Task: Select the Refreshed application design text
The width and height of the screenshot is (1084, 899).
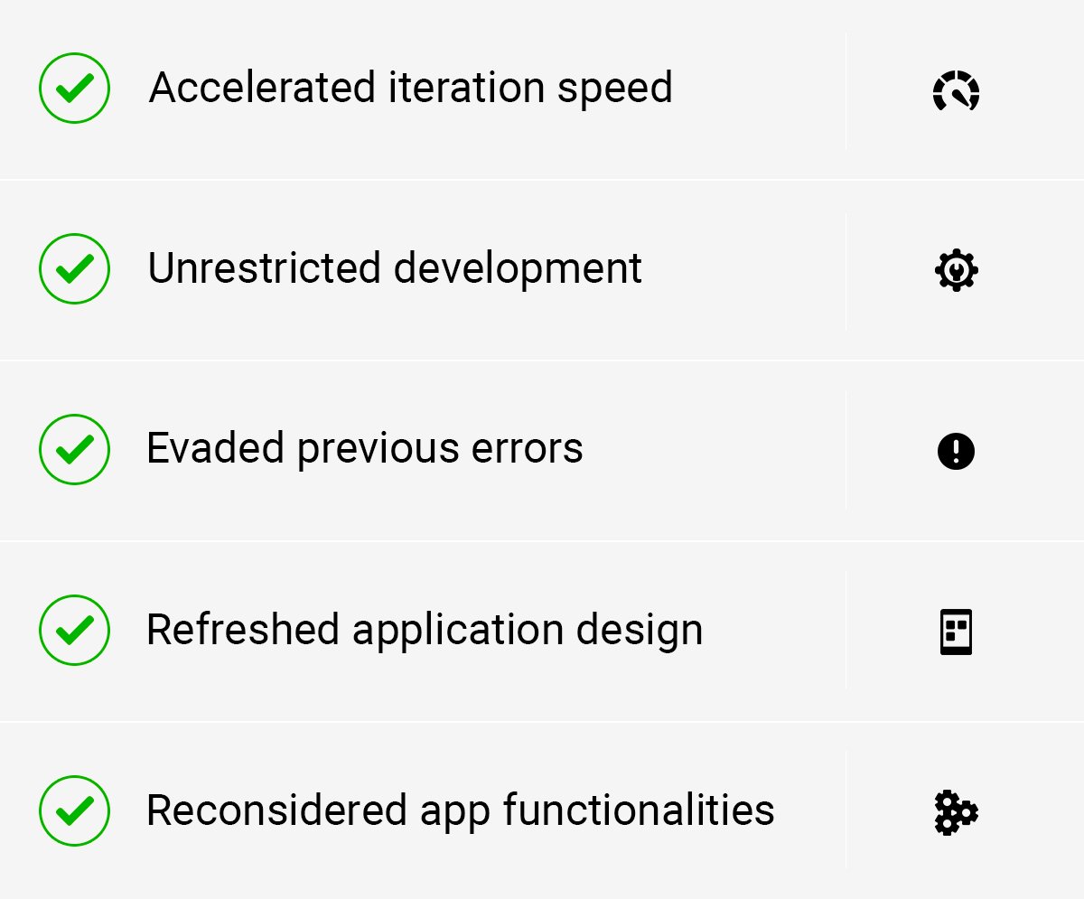Action: coord(425,631)
